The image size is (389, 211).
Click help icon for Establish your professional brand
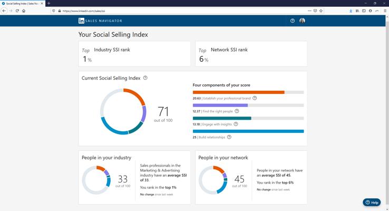click(255, 98)
